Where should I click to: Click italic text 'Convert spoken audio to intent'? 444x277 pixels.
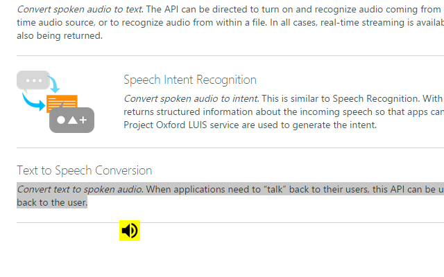point(191,98)
